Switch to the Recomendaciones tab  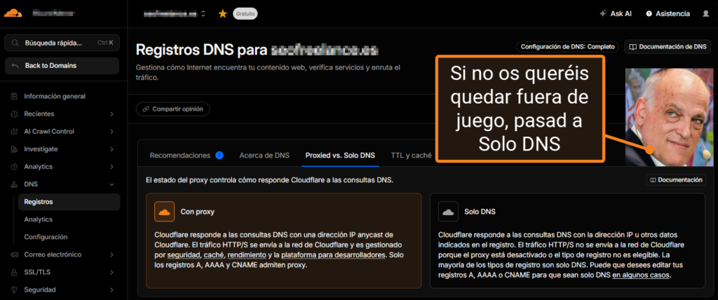(x=179, y=156)
